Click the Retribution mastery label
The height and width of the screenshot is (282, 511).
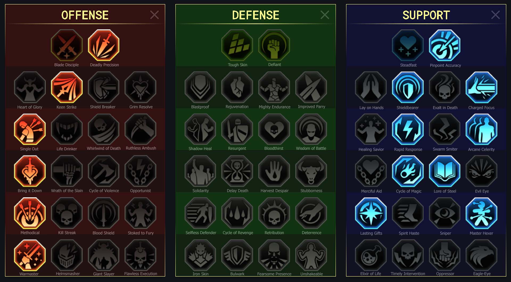point(274,233)
